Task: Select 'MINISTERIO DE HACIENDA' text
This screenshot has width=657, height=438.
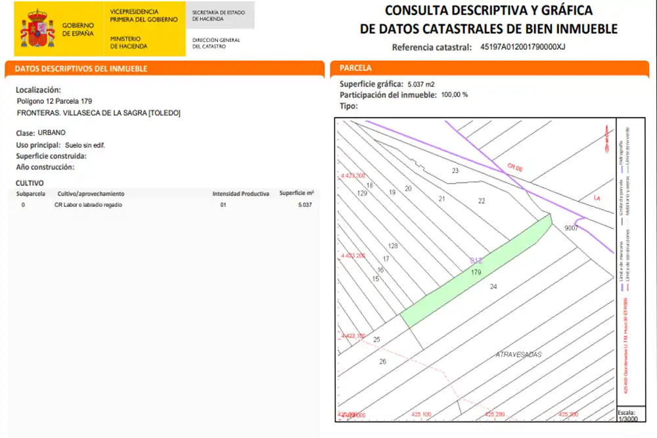Action: point(129,42)
